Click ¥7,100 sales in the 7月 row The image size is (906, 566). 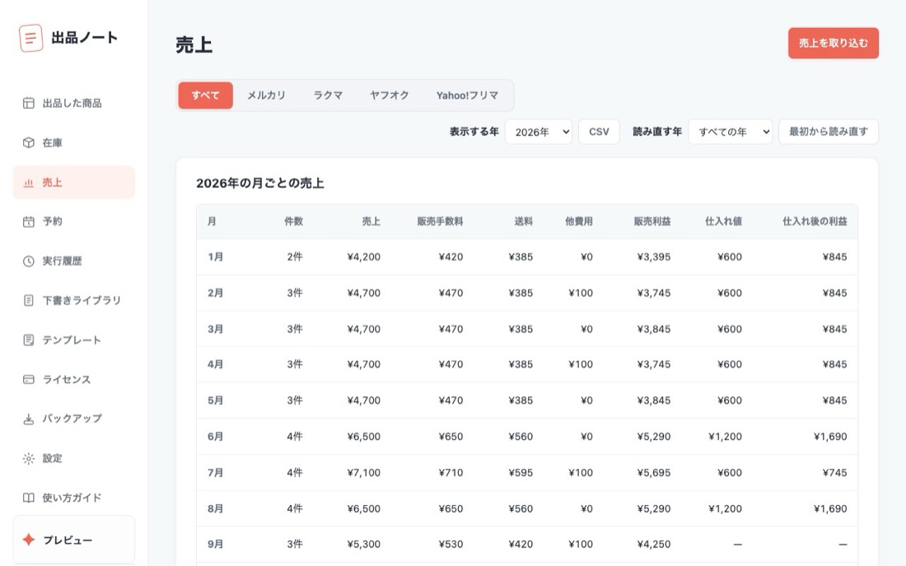[x=363, y=472]
